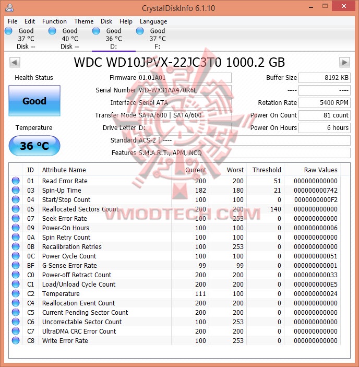Viewport: 359px width, 367px height.
Task: Click status orb for Power-off Retract Count
Action: tap(16, 275)
